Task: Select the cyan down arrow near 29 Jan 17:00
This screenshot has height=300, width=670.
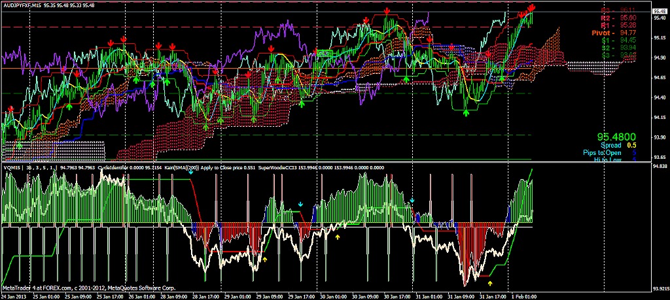Action: tap(300, 205)
